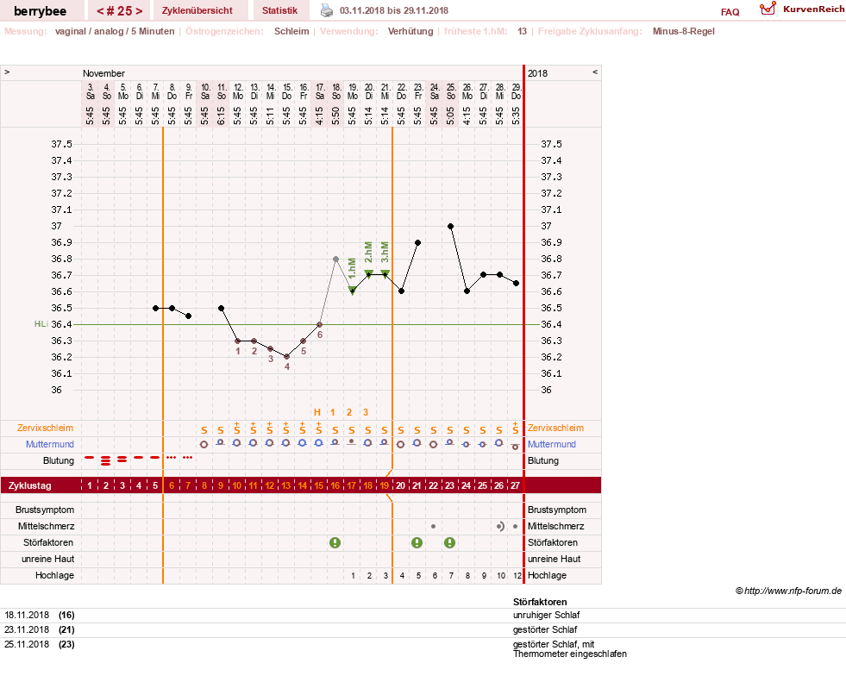
Task: Go to previous cycle with left arrow
Action: (x=100, y=11)
